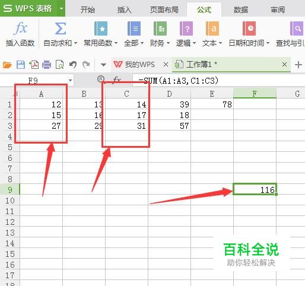Viewport: 305px width, 286px height.
Task: Open the common functions star icon
Action: pyautogui.click(x=101, y=28)
